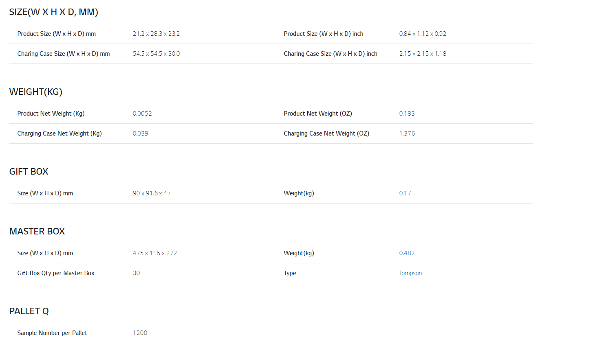Click the PALLET Q section heading
The width and height of the screenshot is (597, 348).
point(29,311)
